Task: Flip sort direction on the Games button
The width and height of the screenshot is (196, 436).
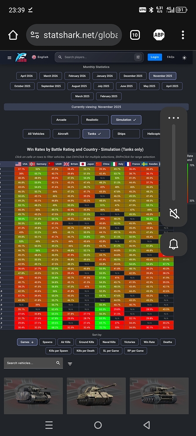Action: [x=27, y=342]
